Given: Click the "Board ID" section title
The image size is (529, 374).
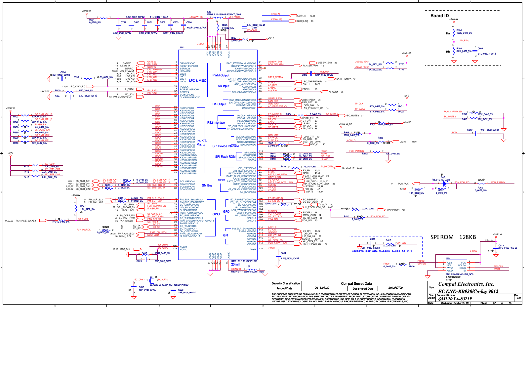Looking at the screenshot, I should coord(439,16).
